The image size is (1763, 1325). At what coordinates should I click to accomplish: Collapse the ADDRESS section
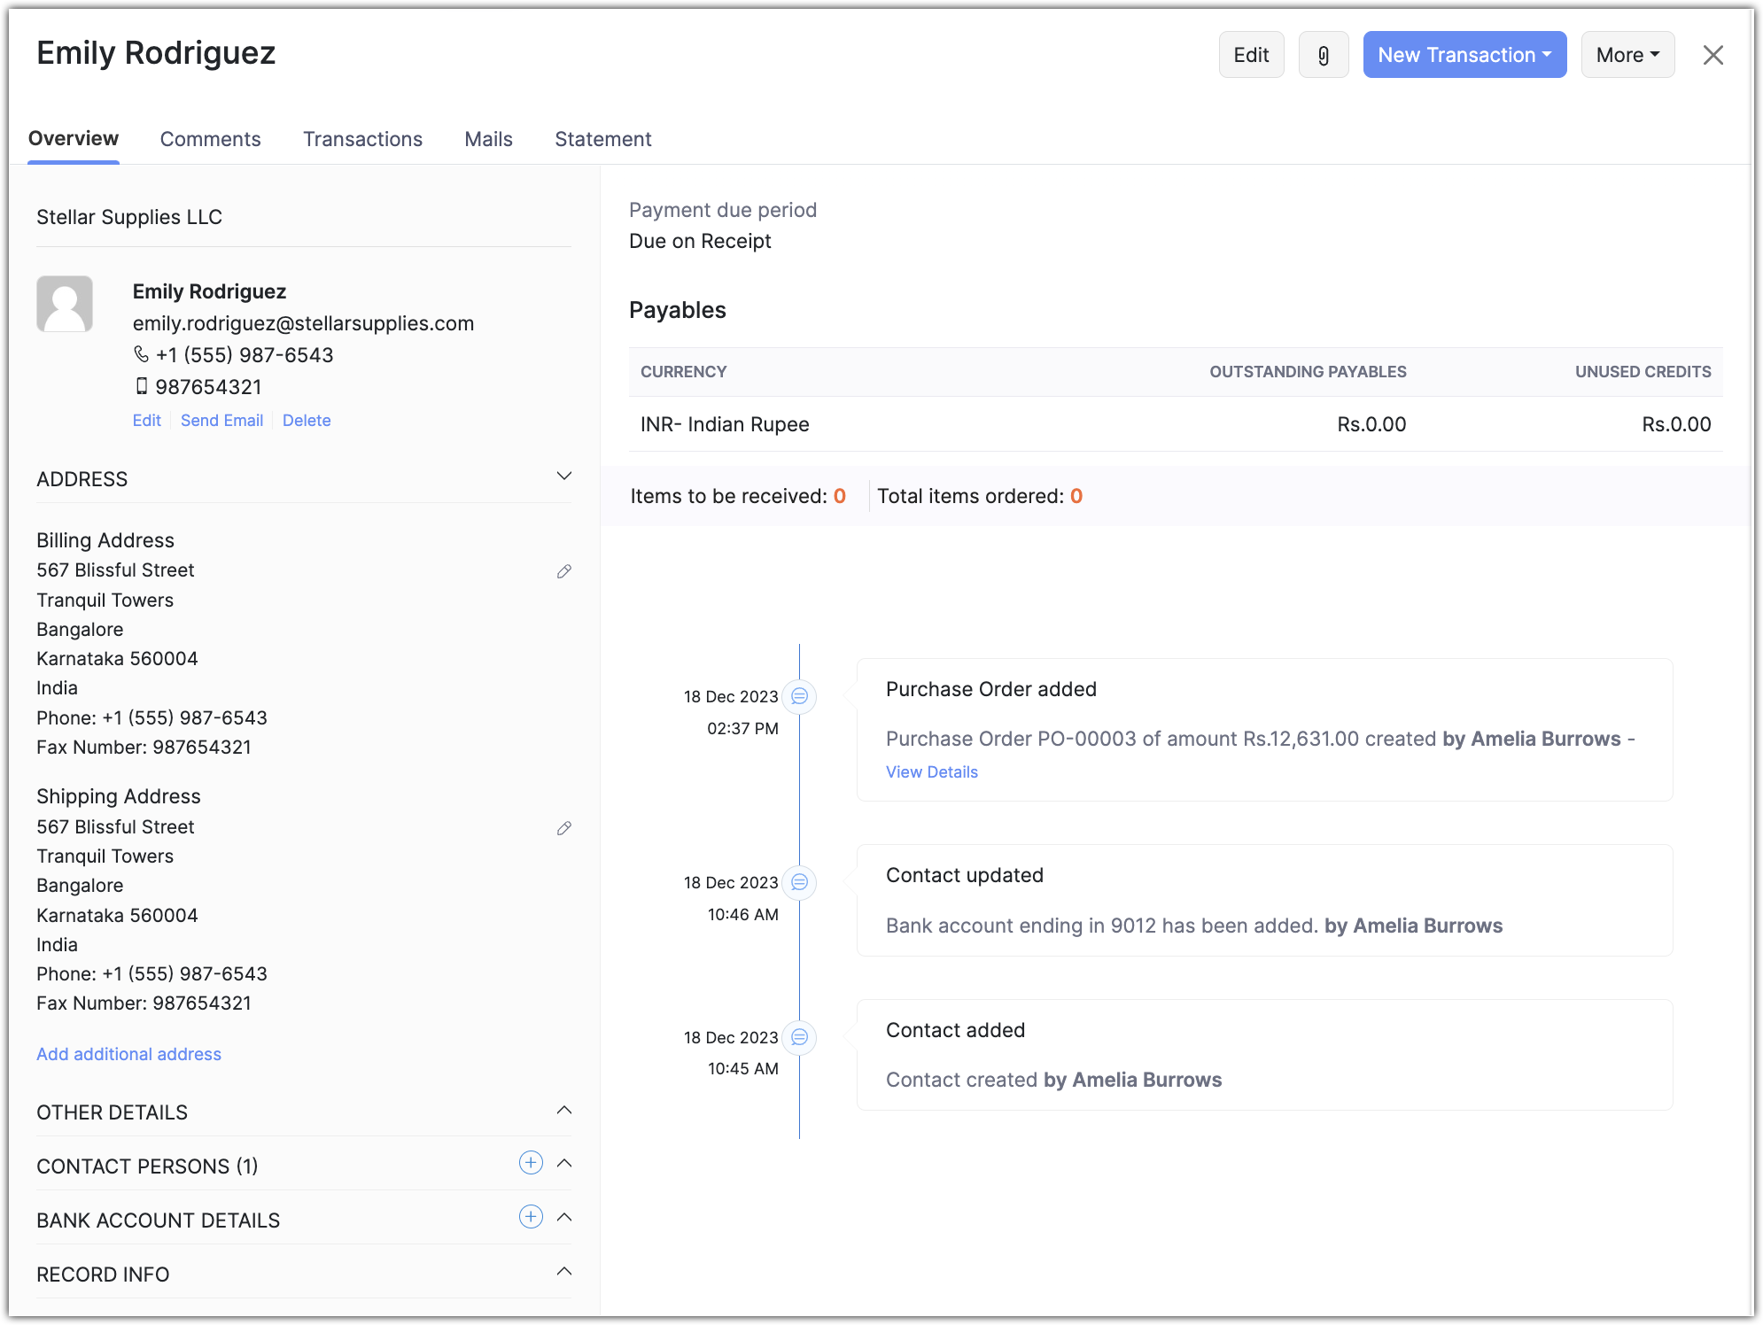[x=563, y=477]
